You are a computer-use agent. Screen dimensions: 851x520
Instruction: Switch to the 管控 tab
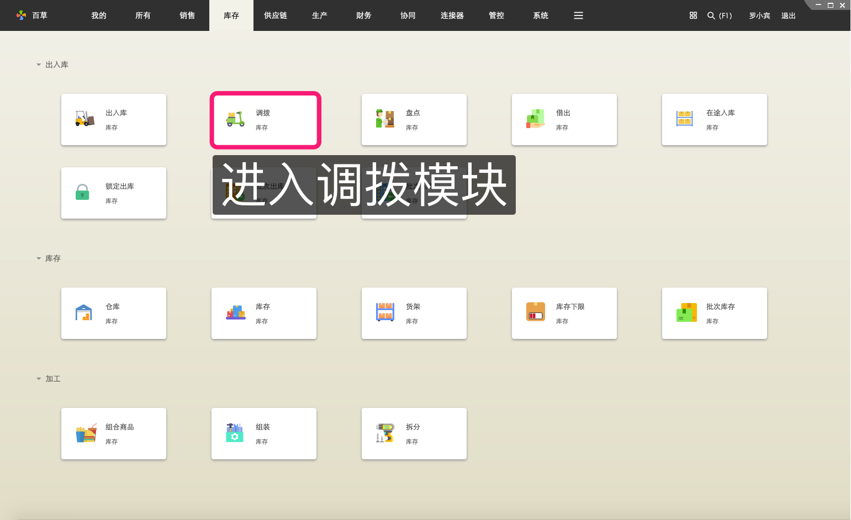(x=496, y=15)
